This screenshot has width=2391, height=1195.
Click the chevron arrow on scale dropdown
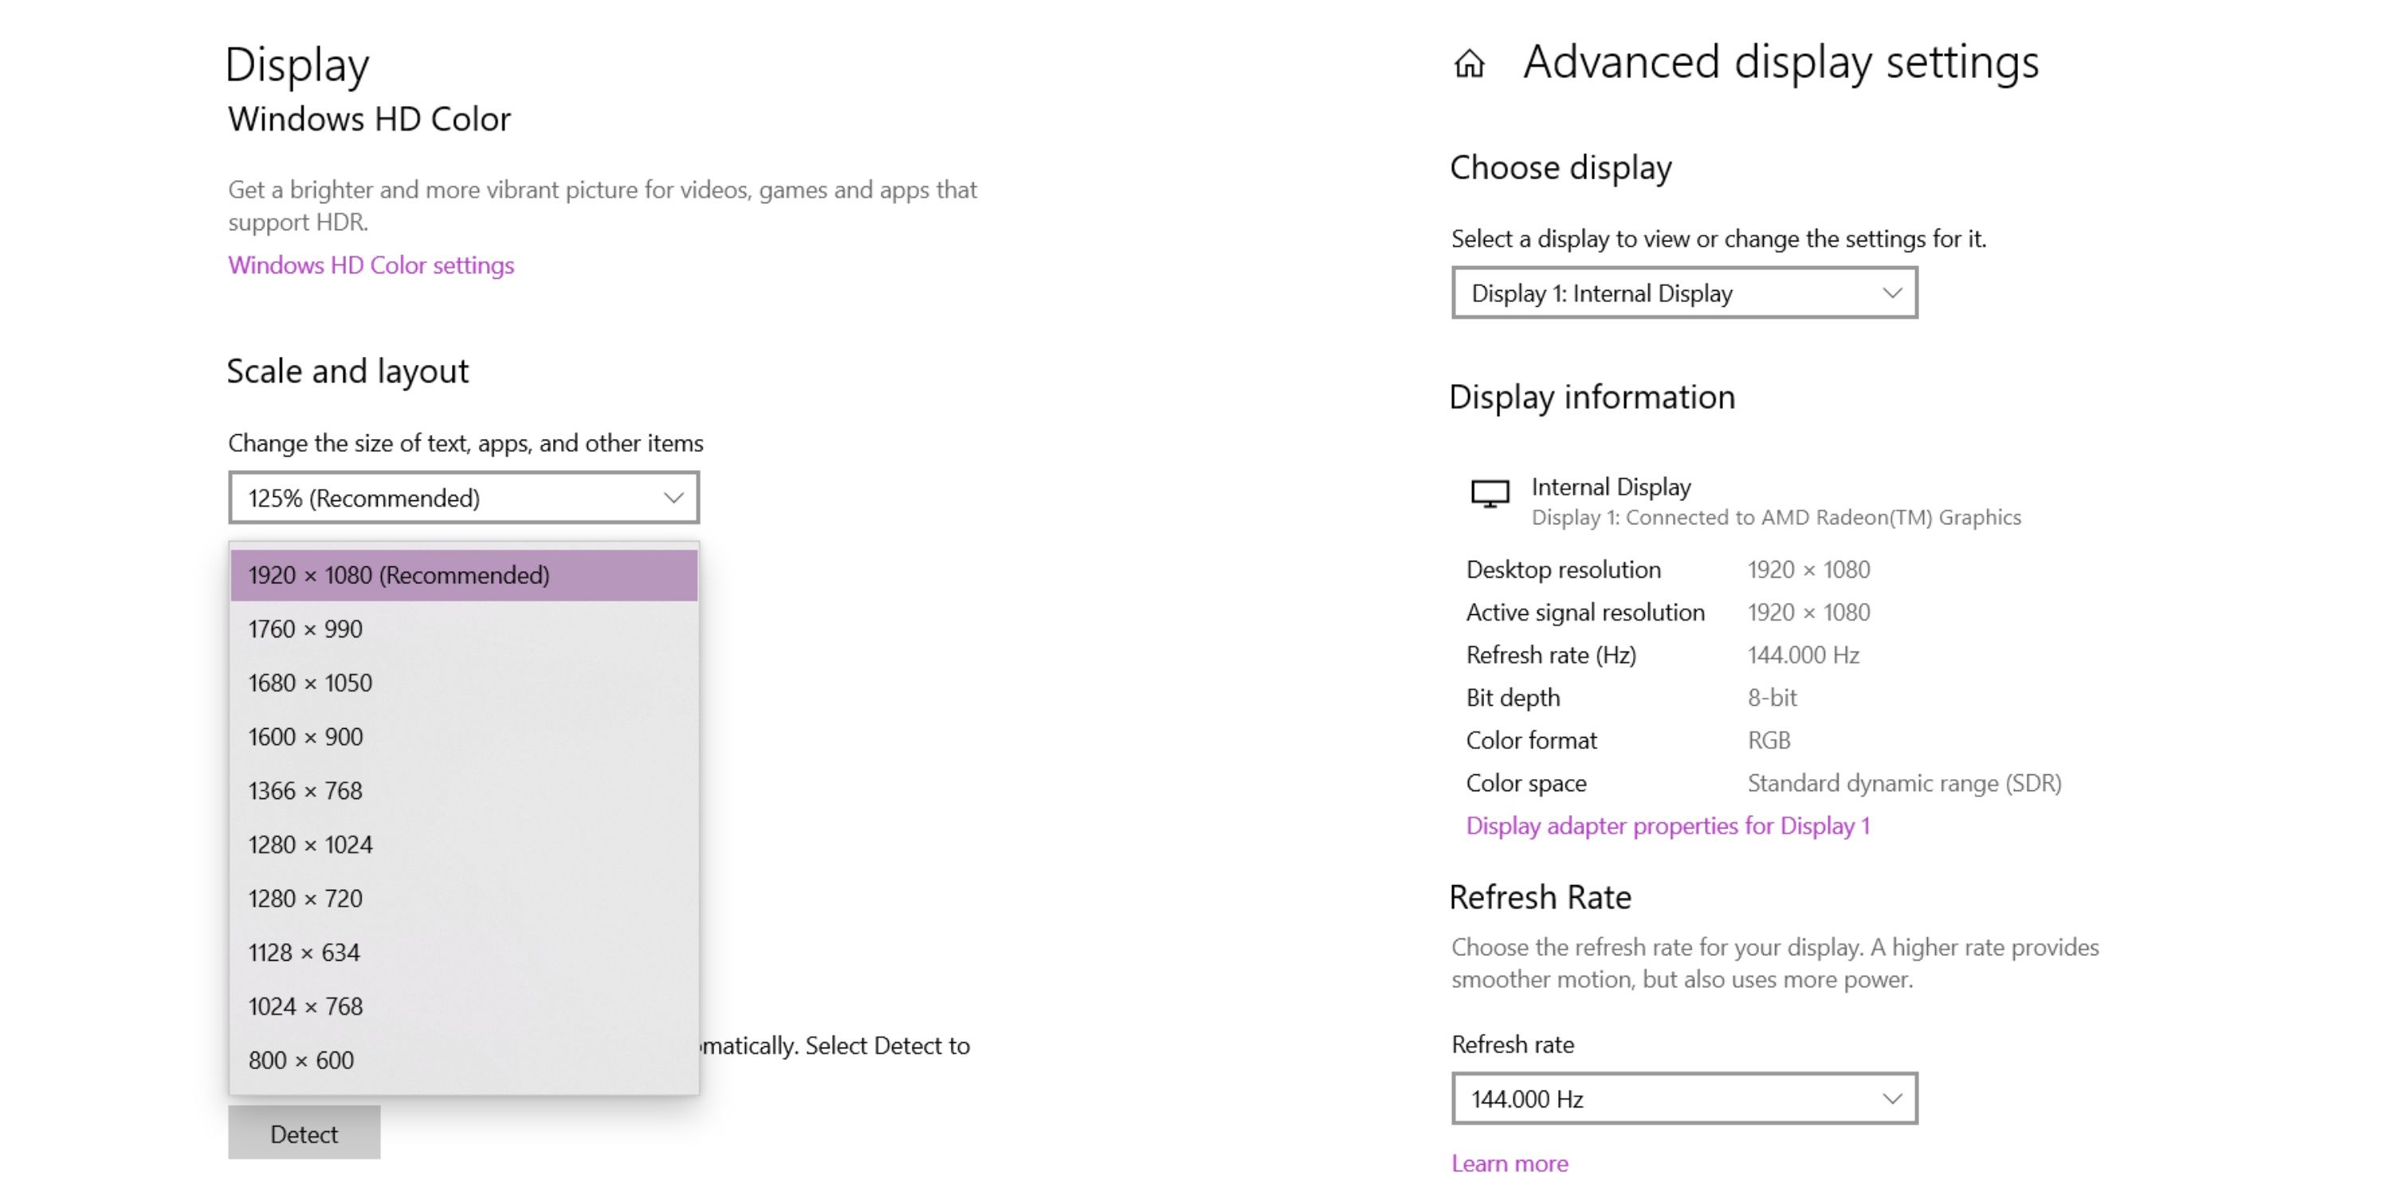pyautogui.click(x=673, y=498)
